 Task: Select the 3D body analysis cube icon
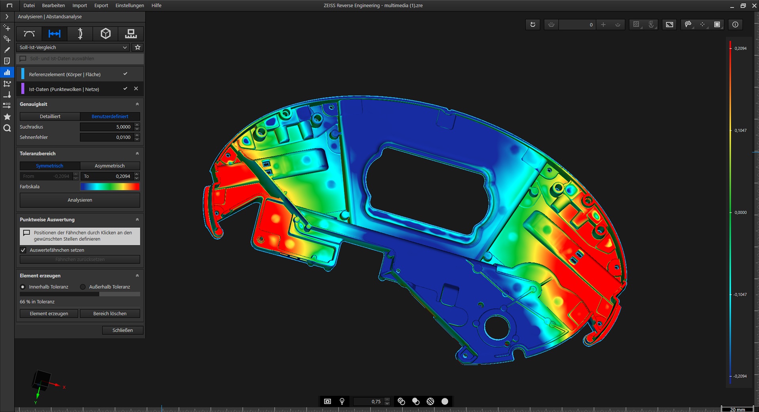coord(105,34)
